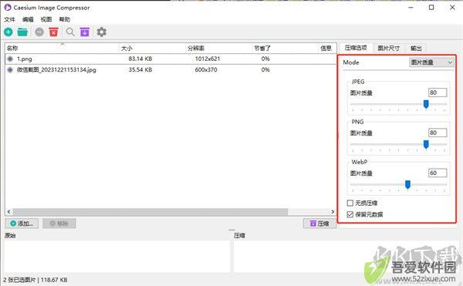Select the 1.png file row

click(x=171, y=59)
